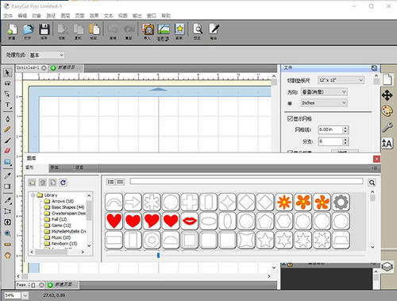Click the library search input field

(246, 181)
